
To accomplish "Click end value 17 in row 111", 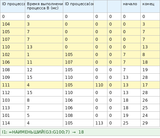I will click(x=150, y=85).
